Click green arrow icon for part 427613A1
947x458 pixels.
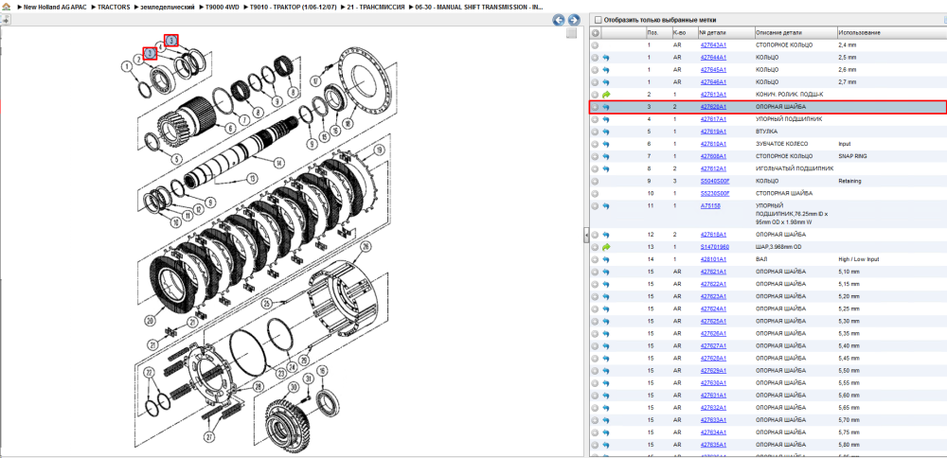pyautogui.click(x=606, y=95)
